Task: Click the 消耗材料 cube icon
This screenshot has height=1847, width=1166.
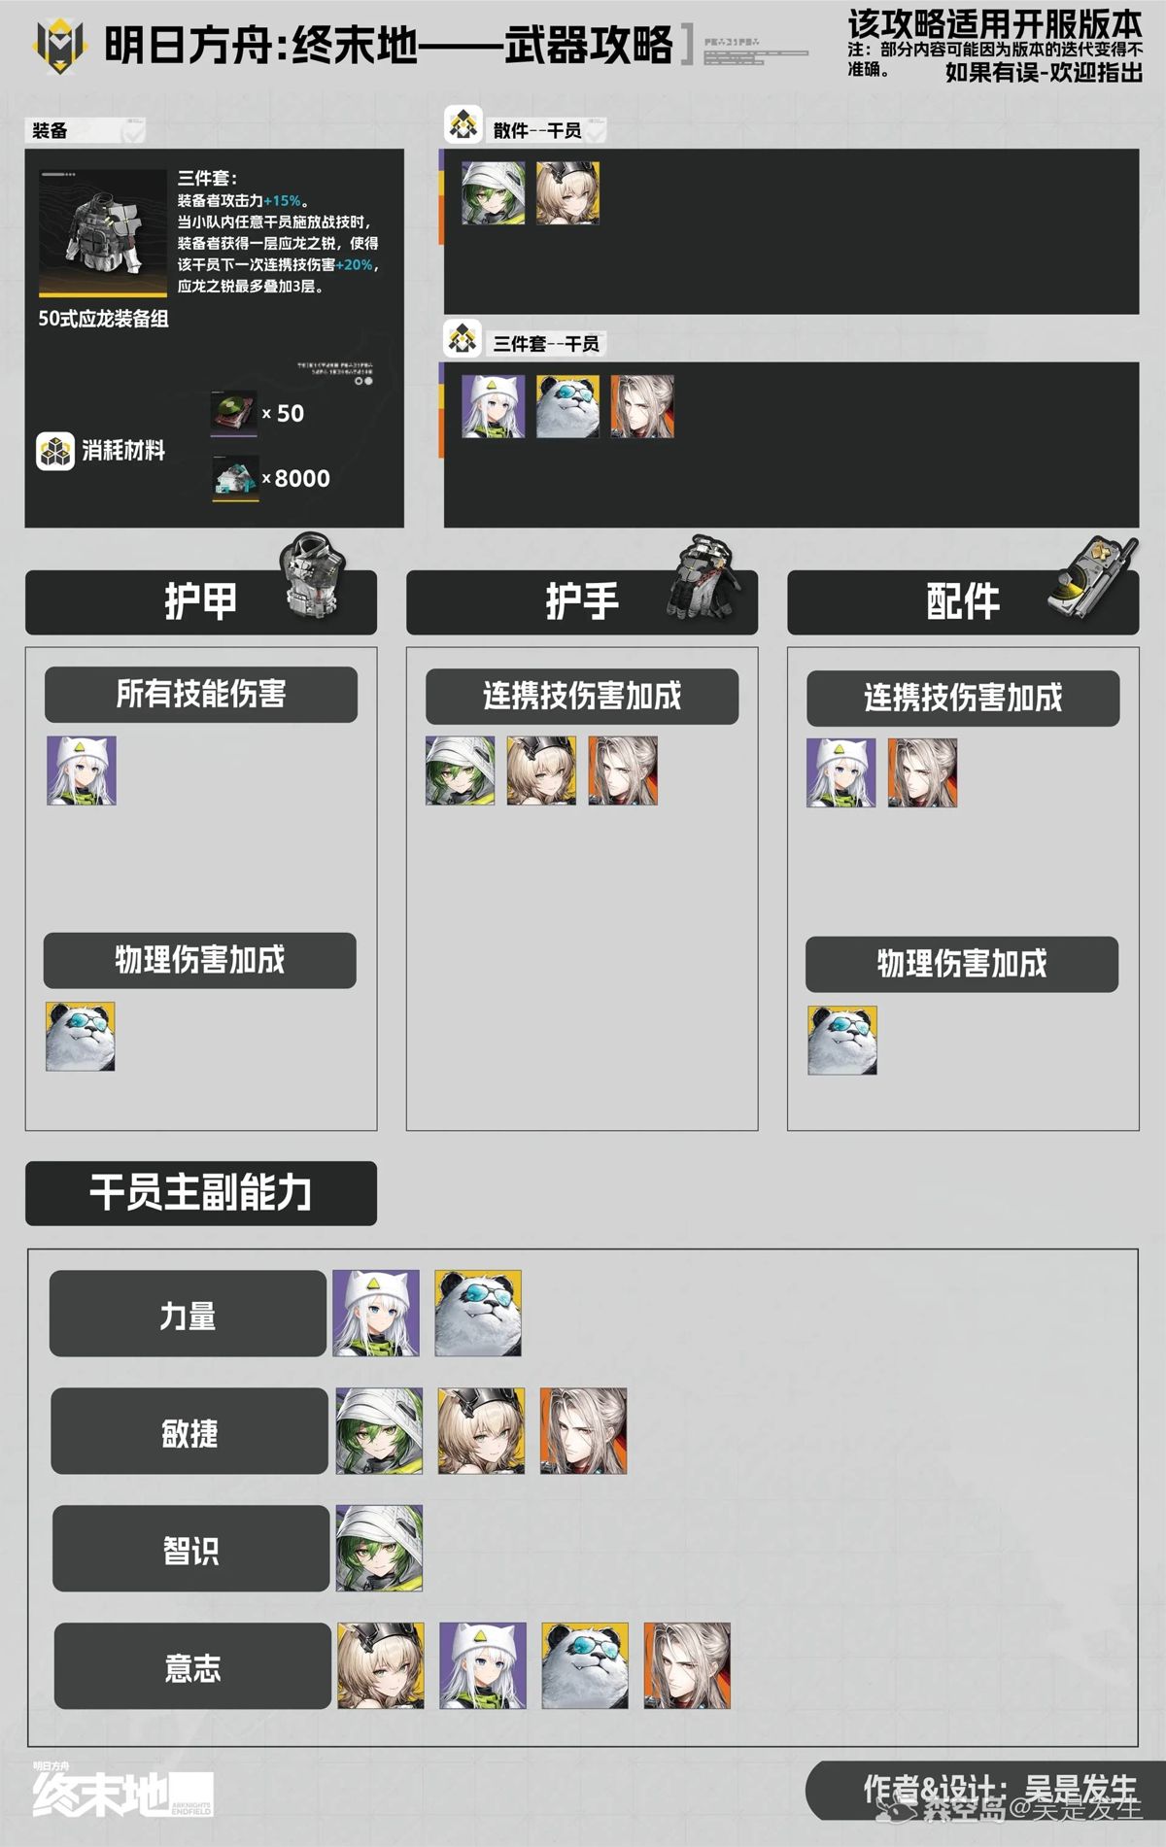Action: coord(55,451)
